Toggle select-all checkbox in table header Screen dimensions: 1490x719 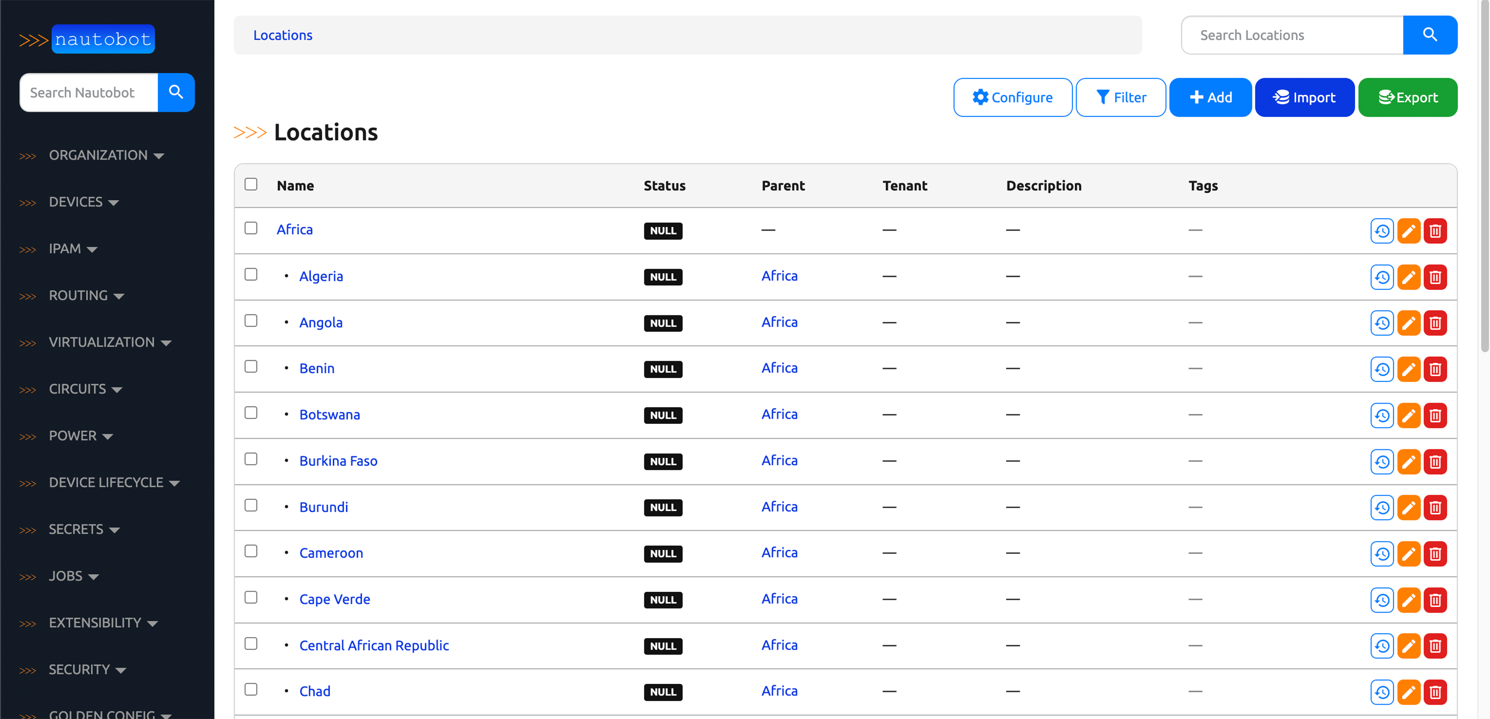coord(250,184)
